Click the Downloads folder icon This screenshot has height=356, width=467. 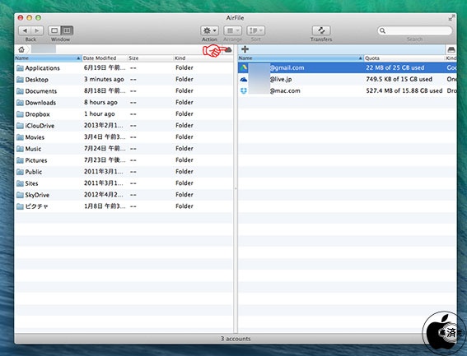pos(20,103)
